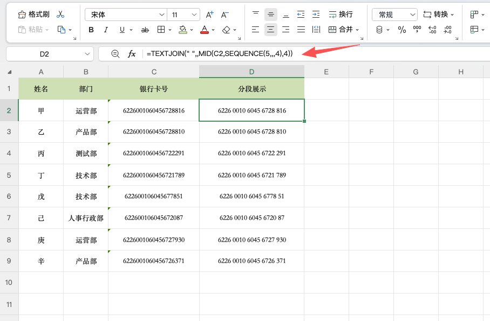Open font color dropdown arrow

[213, 30]
